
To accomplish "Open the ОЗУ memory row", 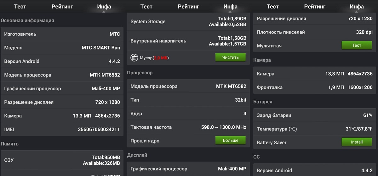I will [62, 160].
